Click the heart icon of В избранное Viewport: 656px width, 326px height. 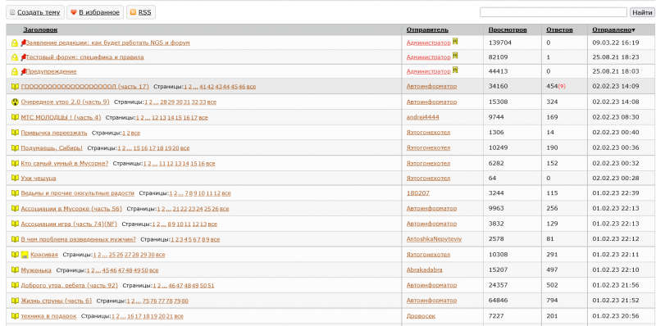[x=73, y=12]
